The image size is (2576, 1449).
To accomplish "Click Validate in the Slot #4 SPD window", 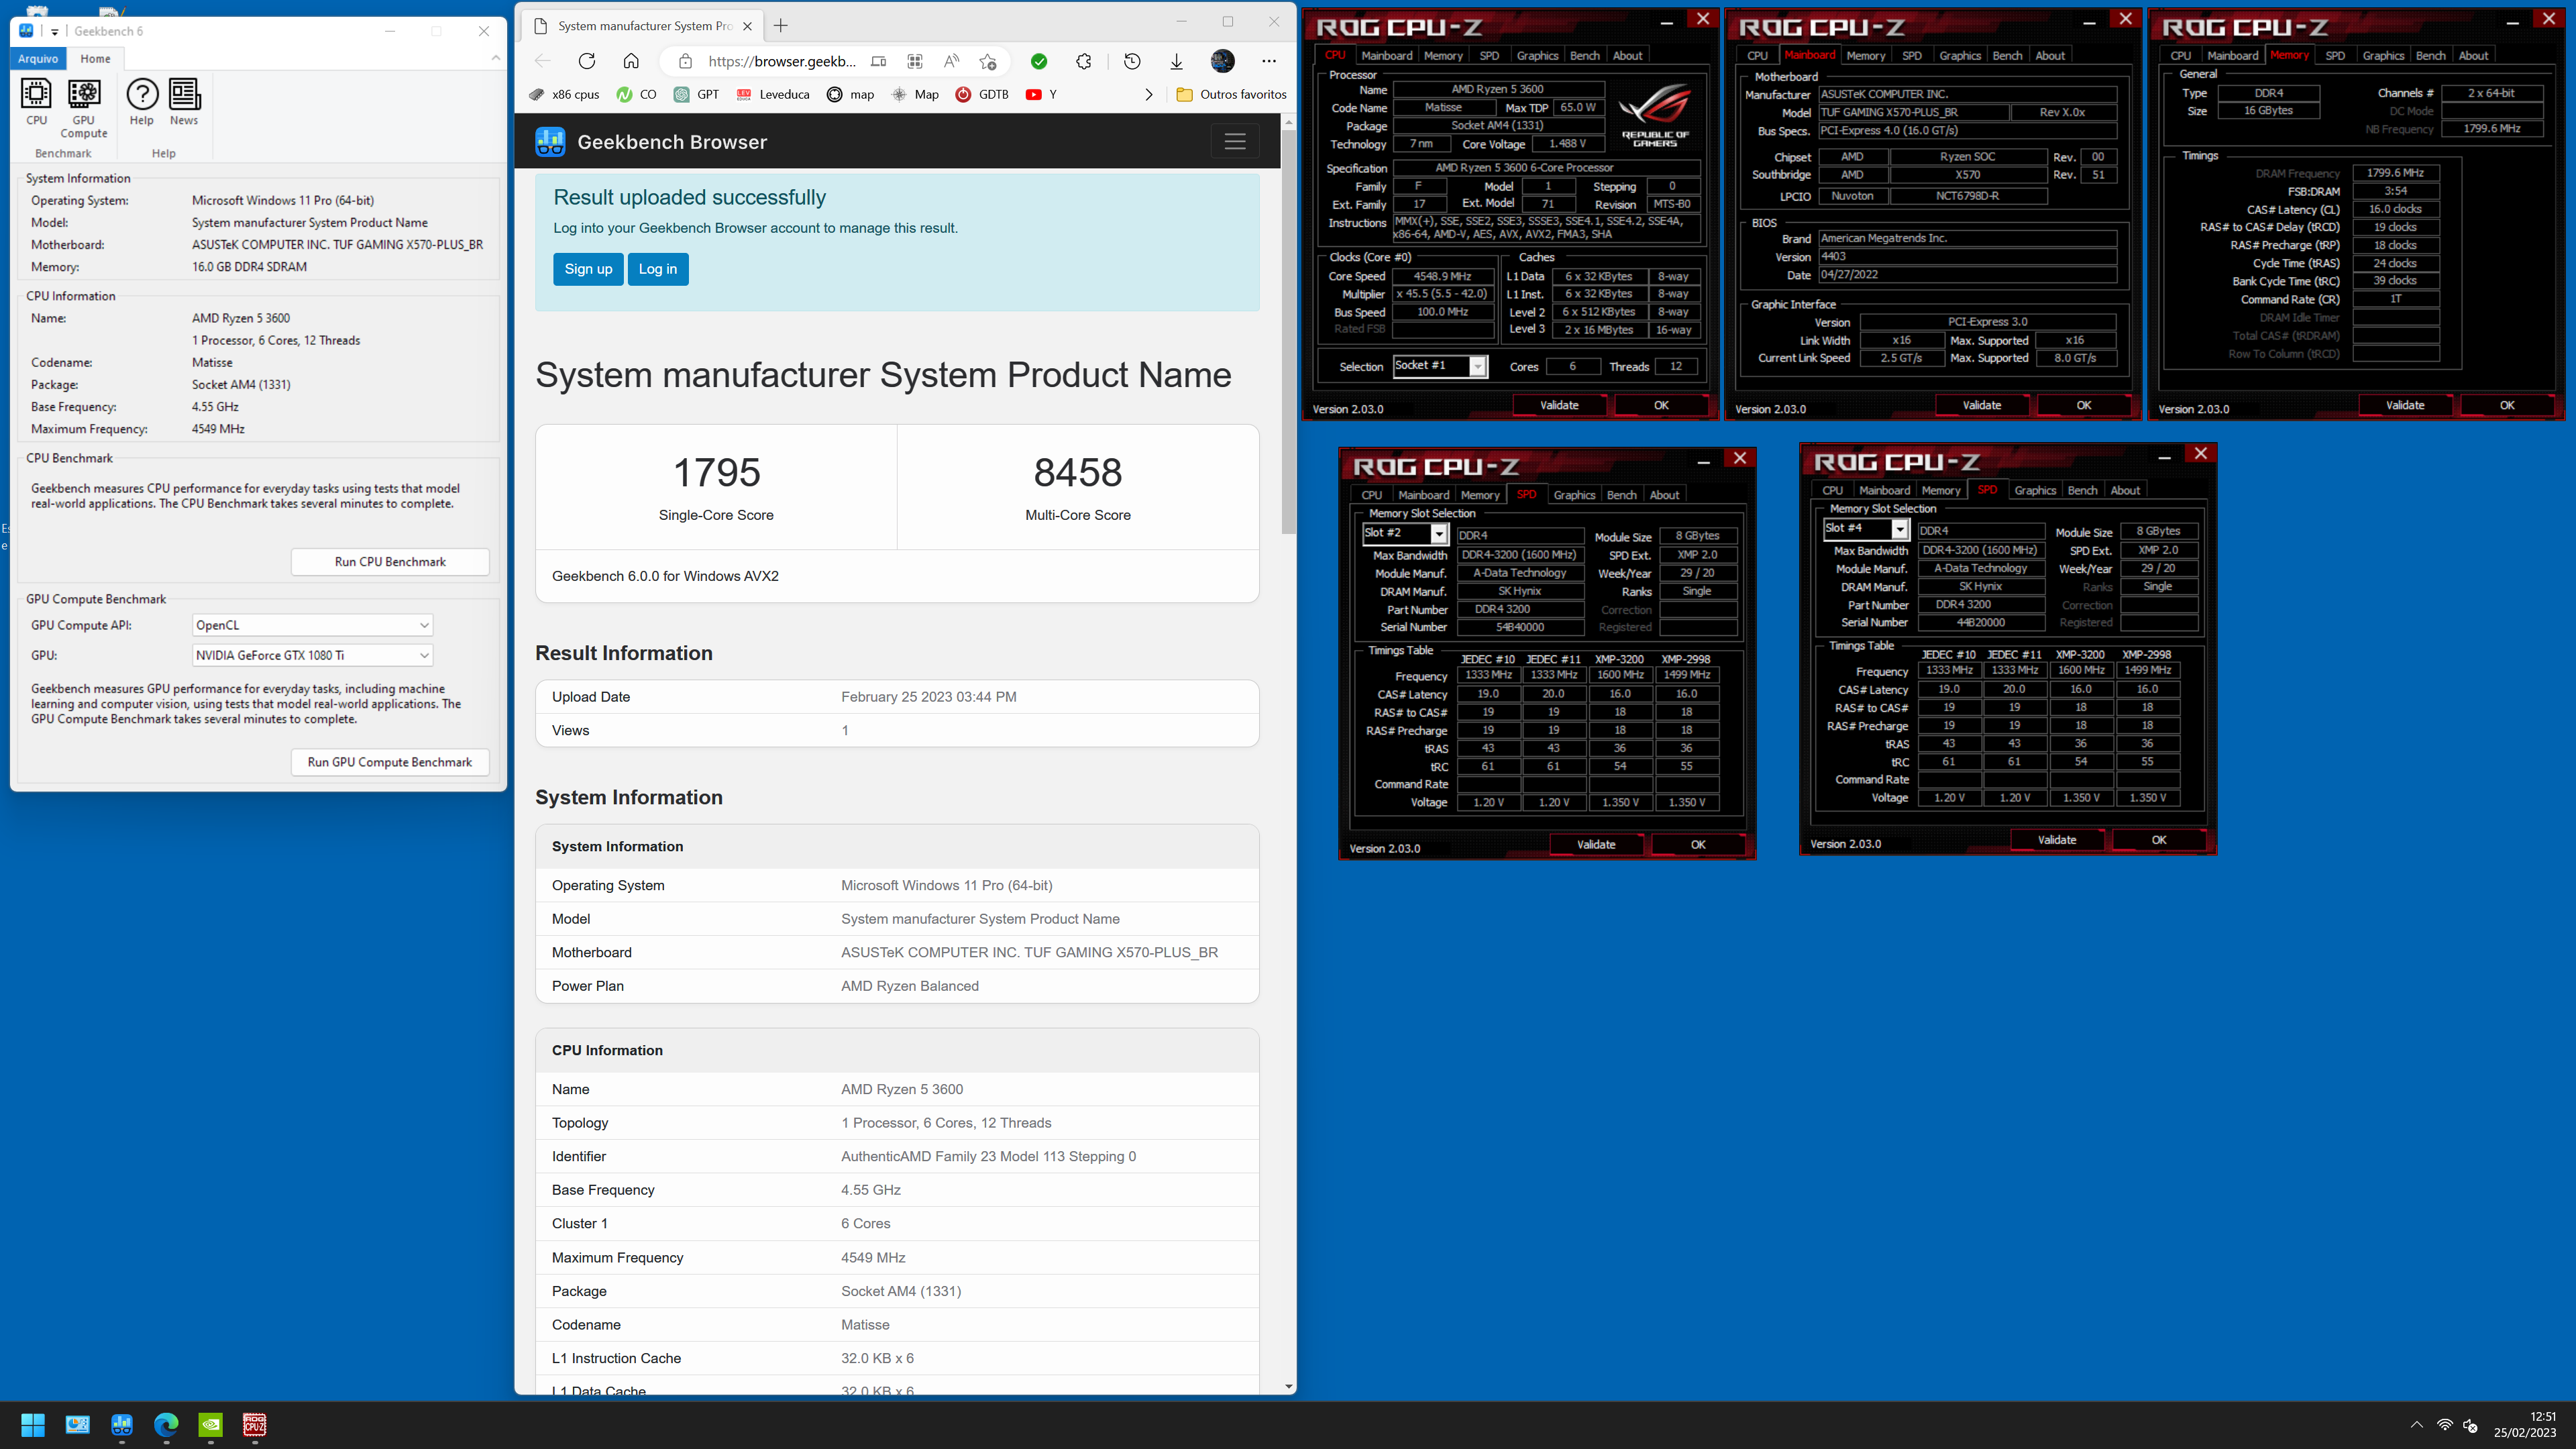I will 2057,841.
